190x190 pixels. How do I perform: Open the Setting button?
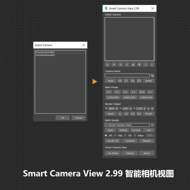[x=130, y=153]
